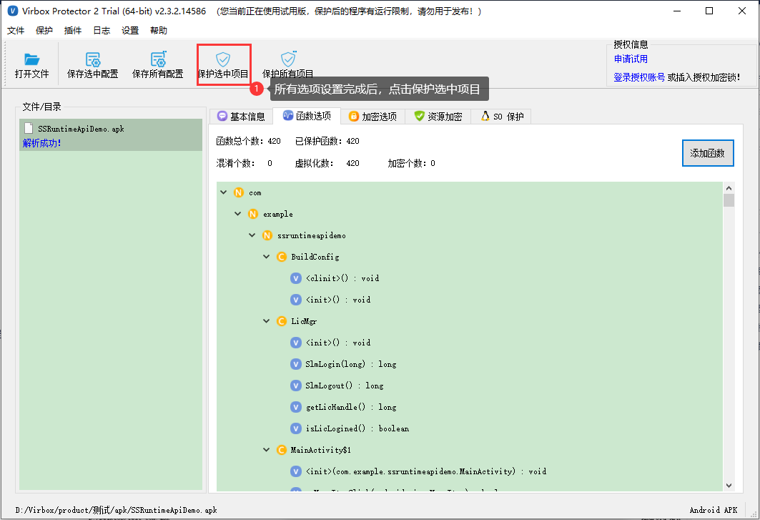Click the function tree scrollbar down arrow
This screenshot has width=760, height=520.
coord(729,486)
